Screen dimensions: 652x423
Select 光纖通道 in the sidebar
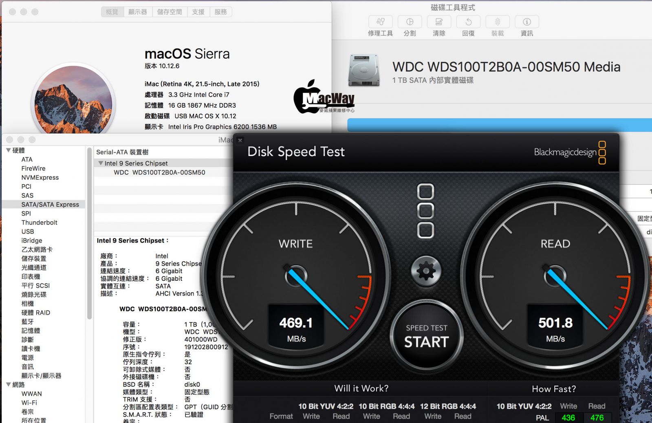[34, 267]
